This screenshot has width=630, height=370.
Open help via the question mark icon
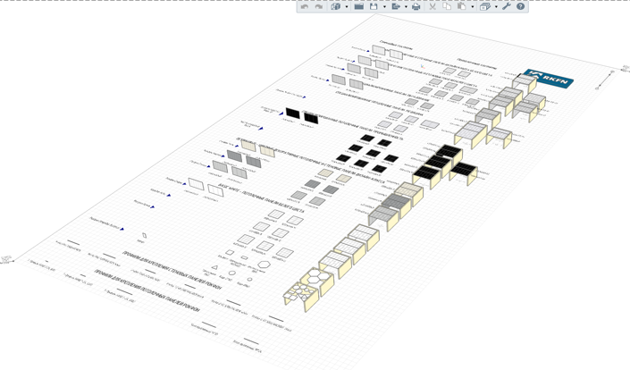pos(521,6)
